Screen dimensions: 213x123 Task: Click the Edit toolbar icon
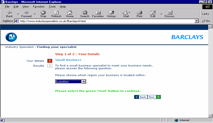coord(153,12)
